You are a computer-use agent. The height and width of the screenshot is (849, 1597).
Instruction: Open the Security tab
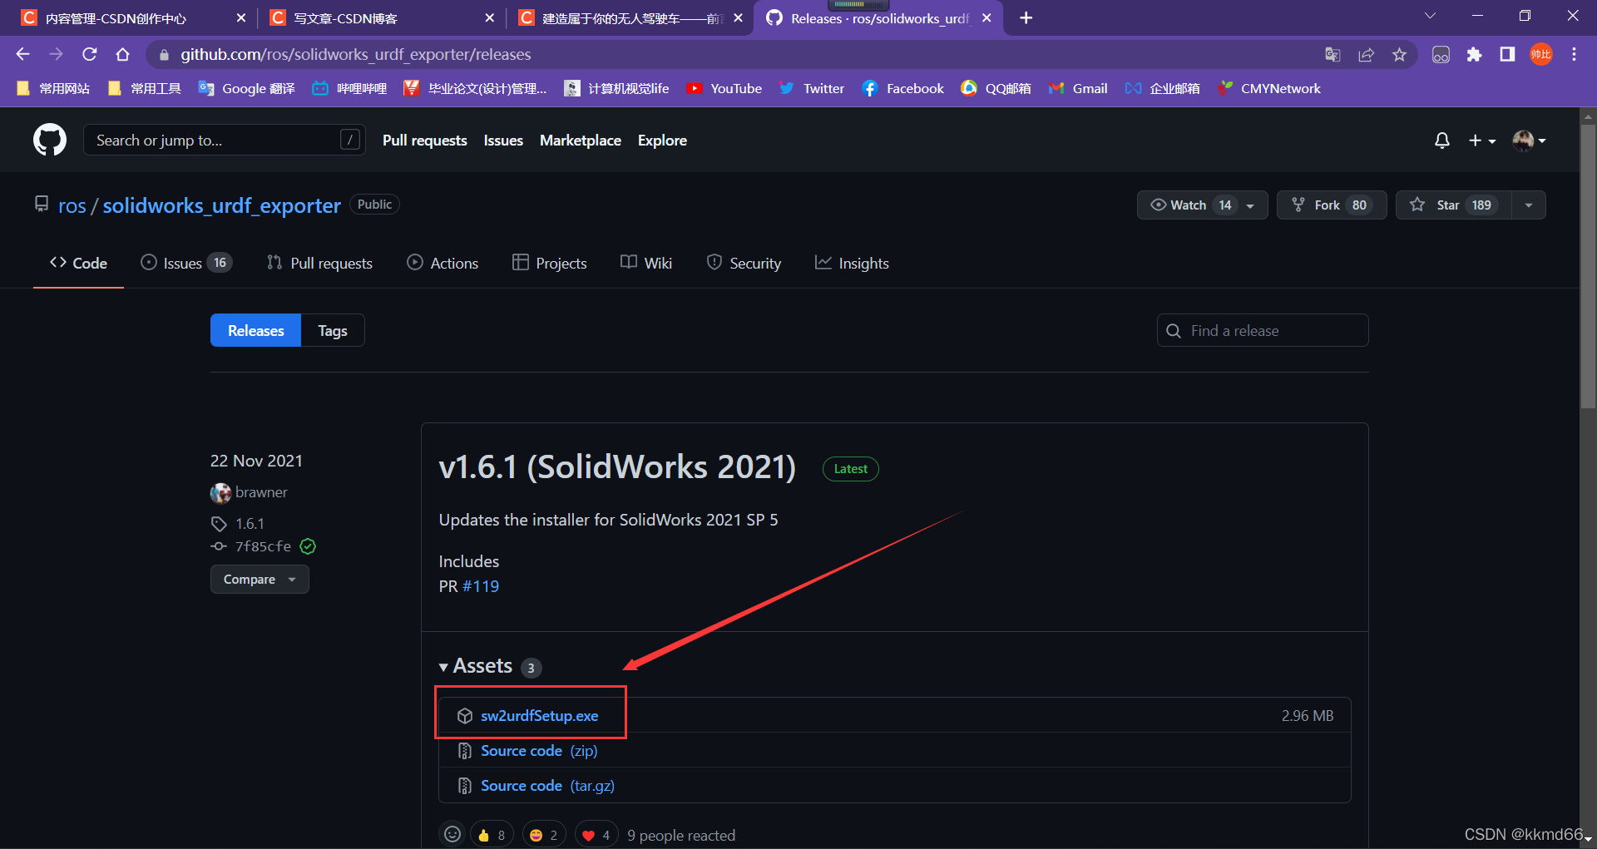[744, 263]
